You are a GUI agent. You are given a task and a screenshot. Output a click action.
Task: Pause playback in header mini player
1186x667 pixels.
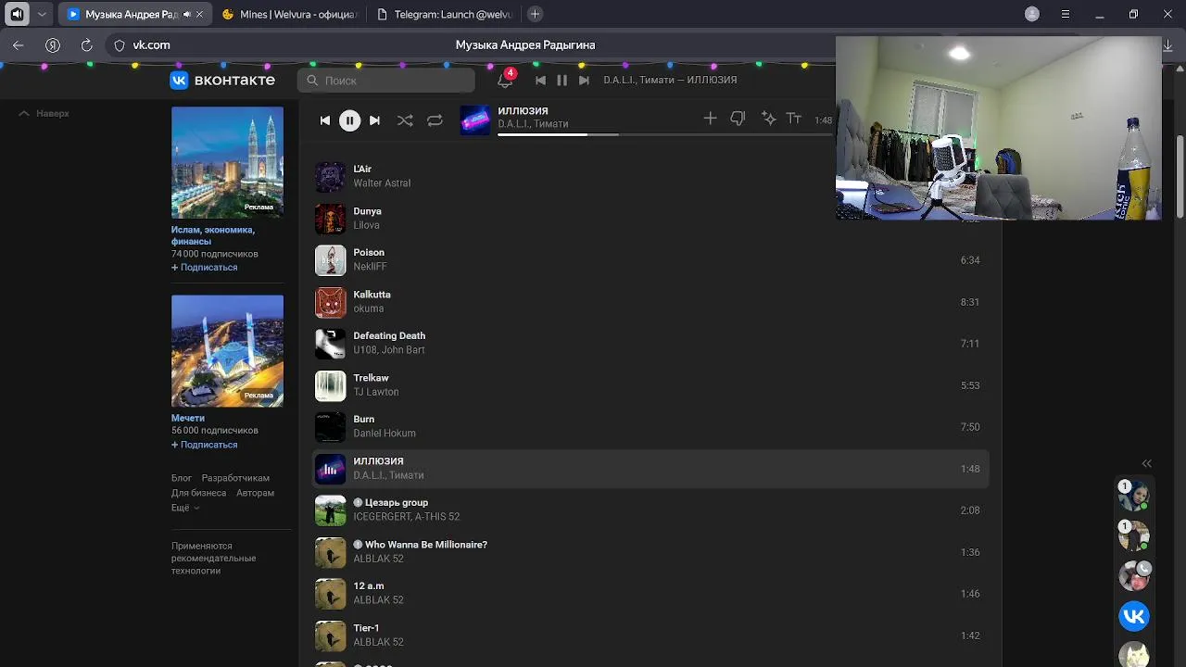[561, 81]
